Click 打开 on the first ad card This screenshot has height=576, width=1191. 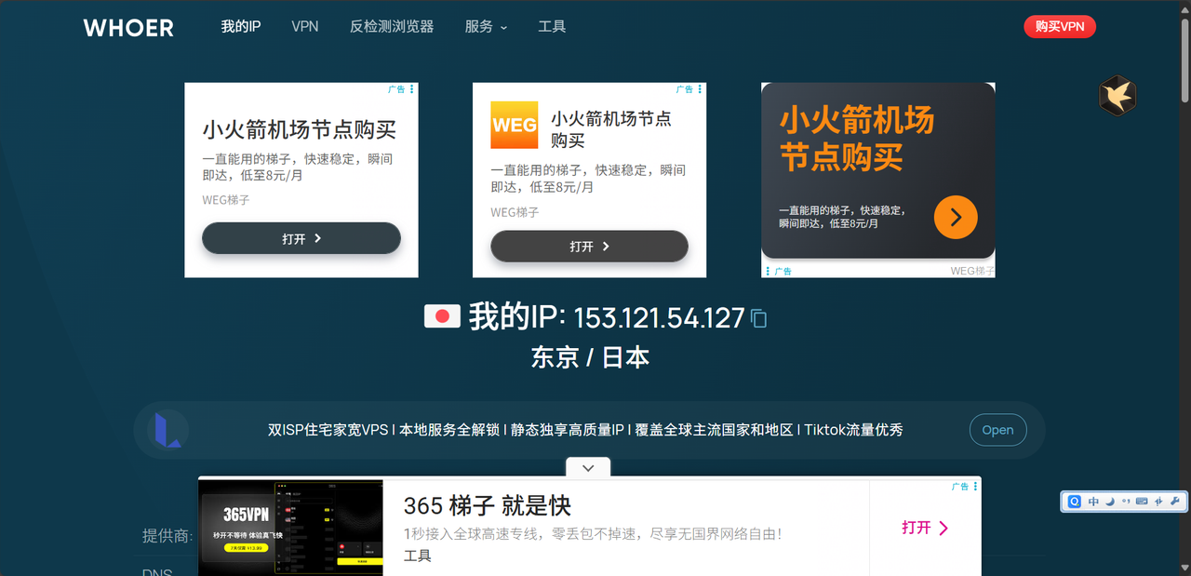[301, 238]
